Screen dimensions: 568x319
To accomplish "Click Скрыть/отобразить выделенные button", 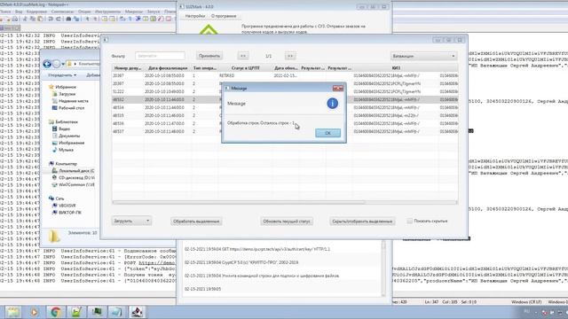I will (x=362, y=221).
